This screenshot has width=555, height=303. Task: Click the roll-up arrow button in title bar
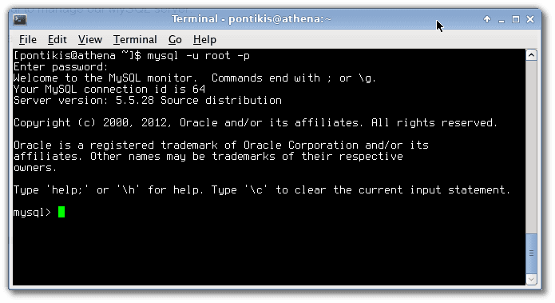pyautogui.click(x=487, y=19)
